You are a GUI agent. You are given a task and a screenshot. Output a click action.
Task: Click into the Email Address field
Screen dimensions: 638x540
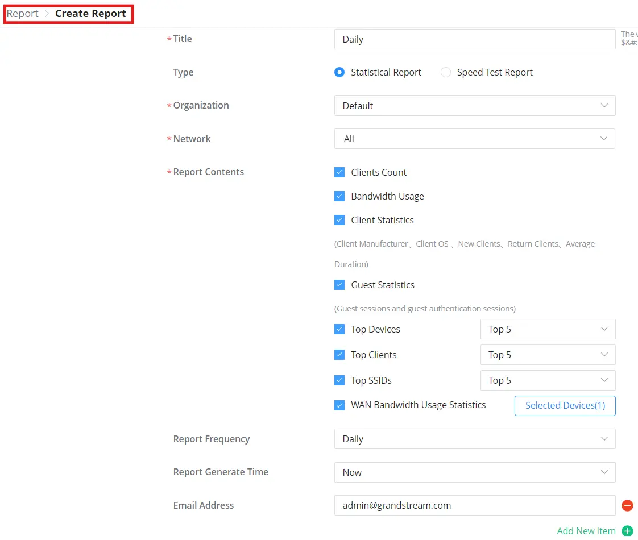click(x=475, y=505)
